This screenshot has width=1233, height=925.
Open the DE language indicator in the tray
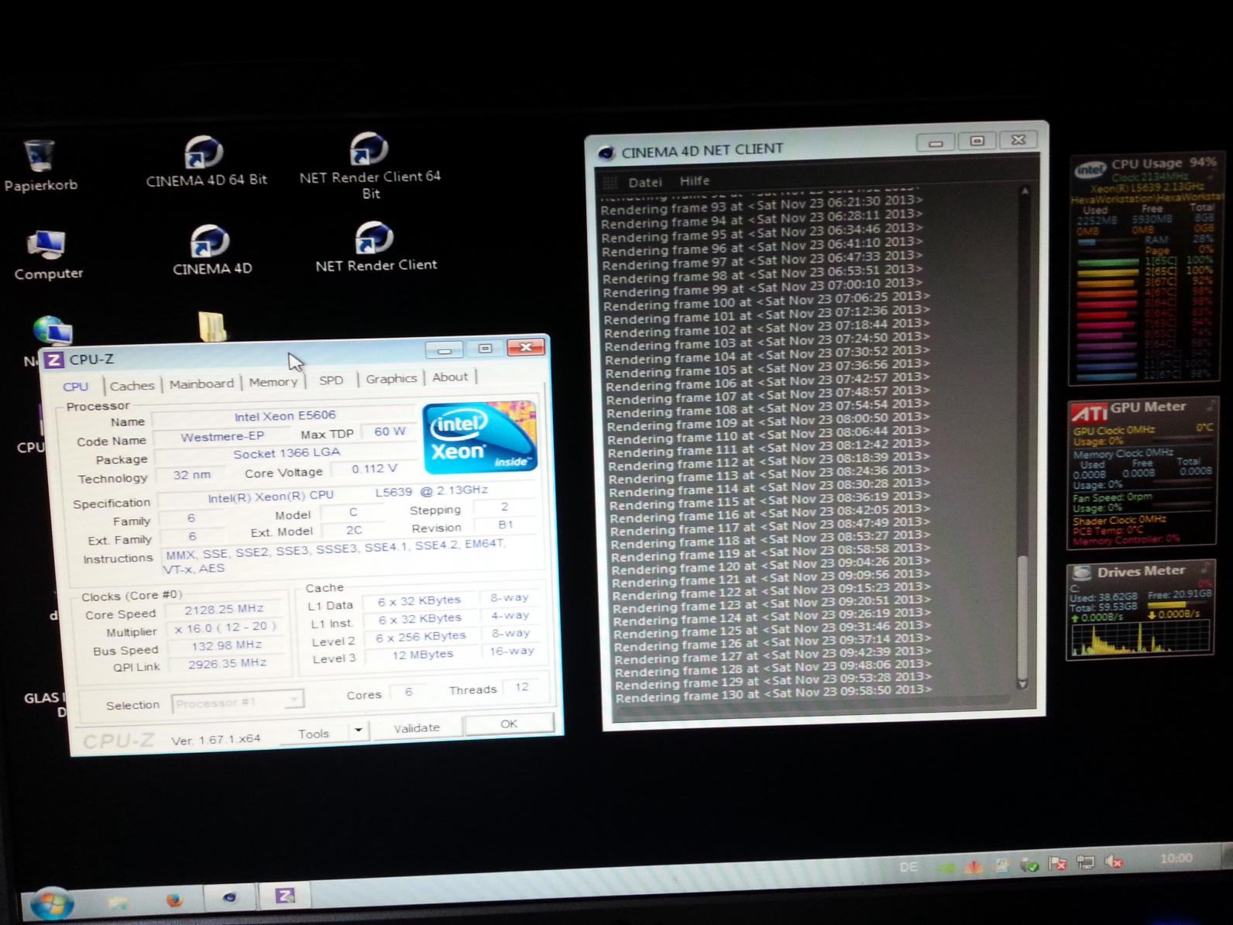pyautogui.click(x=908, y=867)
